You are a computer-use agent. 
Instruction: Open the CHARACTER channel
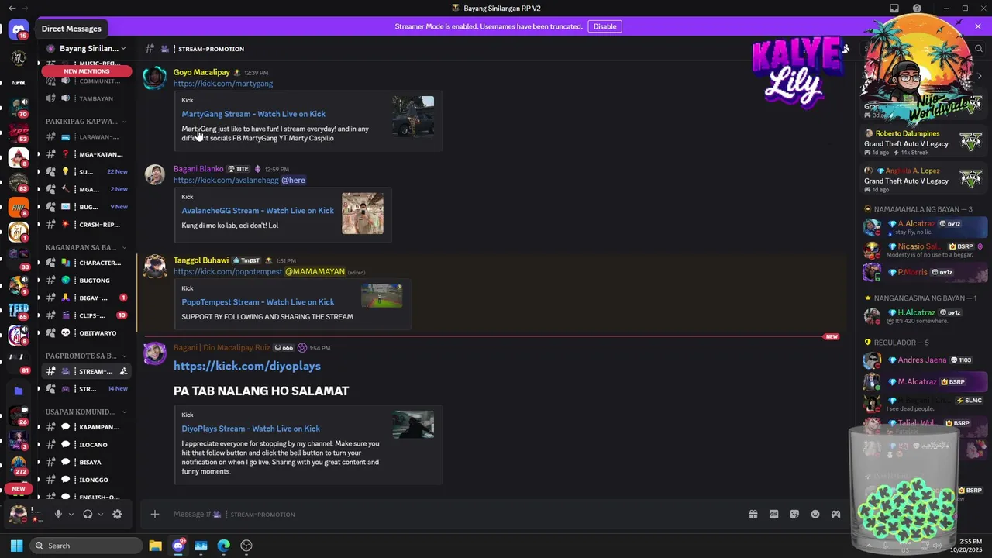pyautogui.click(x=86, y=263)
